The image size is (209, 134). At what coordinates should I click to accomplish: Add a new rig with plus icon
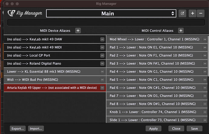(x=192, y=13)
